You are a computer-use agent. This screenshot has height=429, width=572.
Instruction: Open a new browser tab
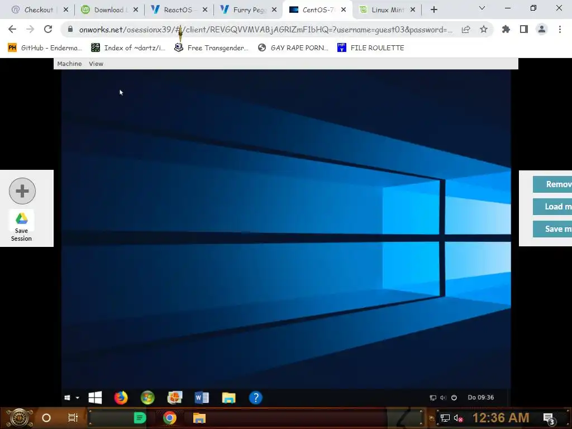point(433,10)
